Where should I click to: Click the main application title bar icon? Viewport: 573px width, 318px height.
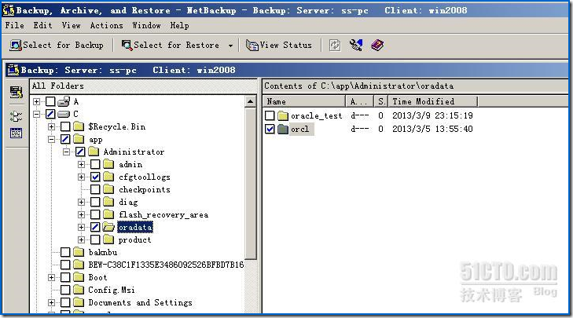pos(8,10)
